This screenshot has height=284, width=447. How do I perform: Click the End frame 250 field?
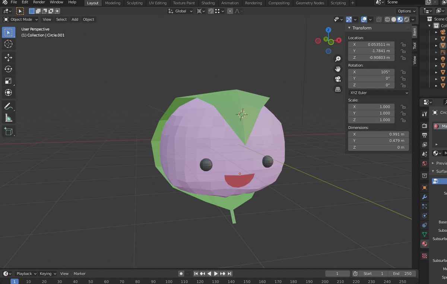click(402, 274)
